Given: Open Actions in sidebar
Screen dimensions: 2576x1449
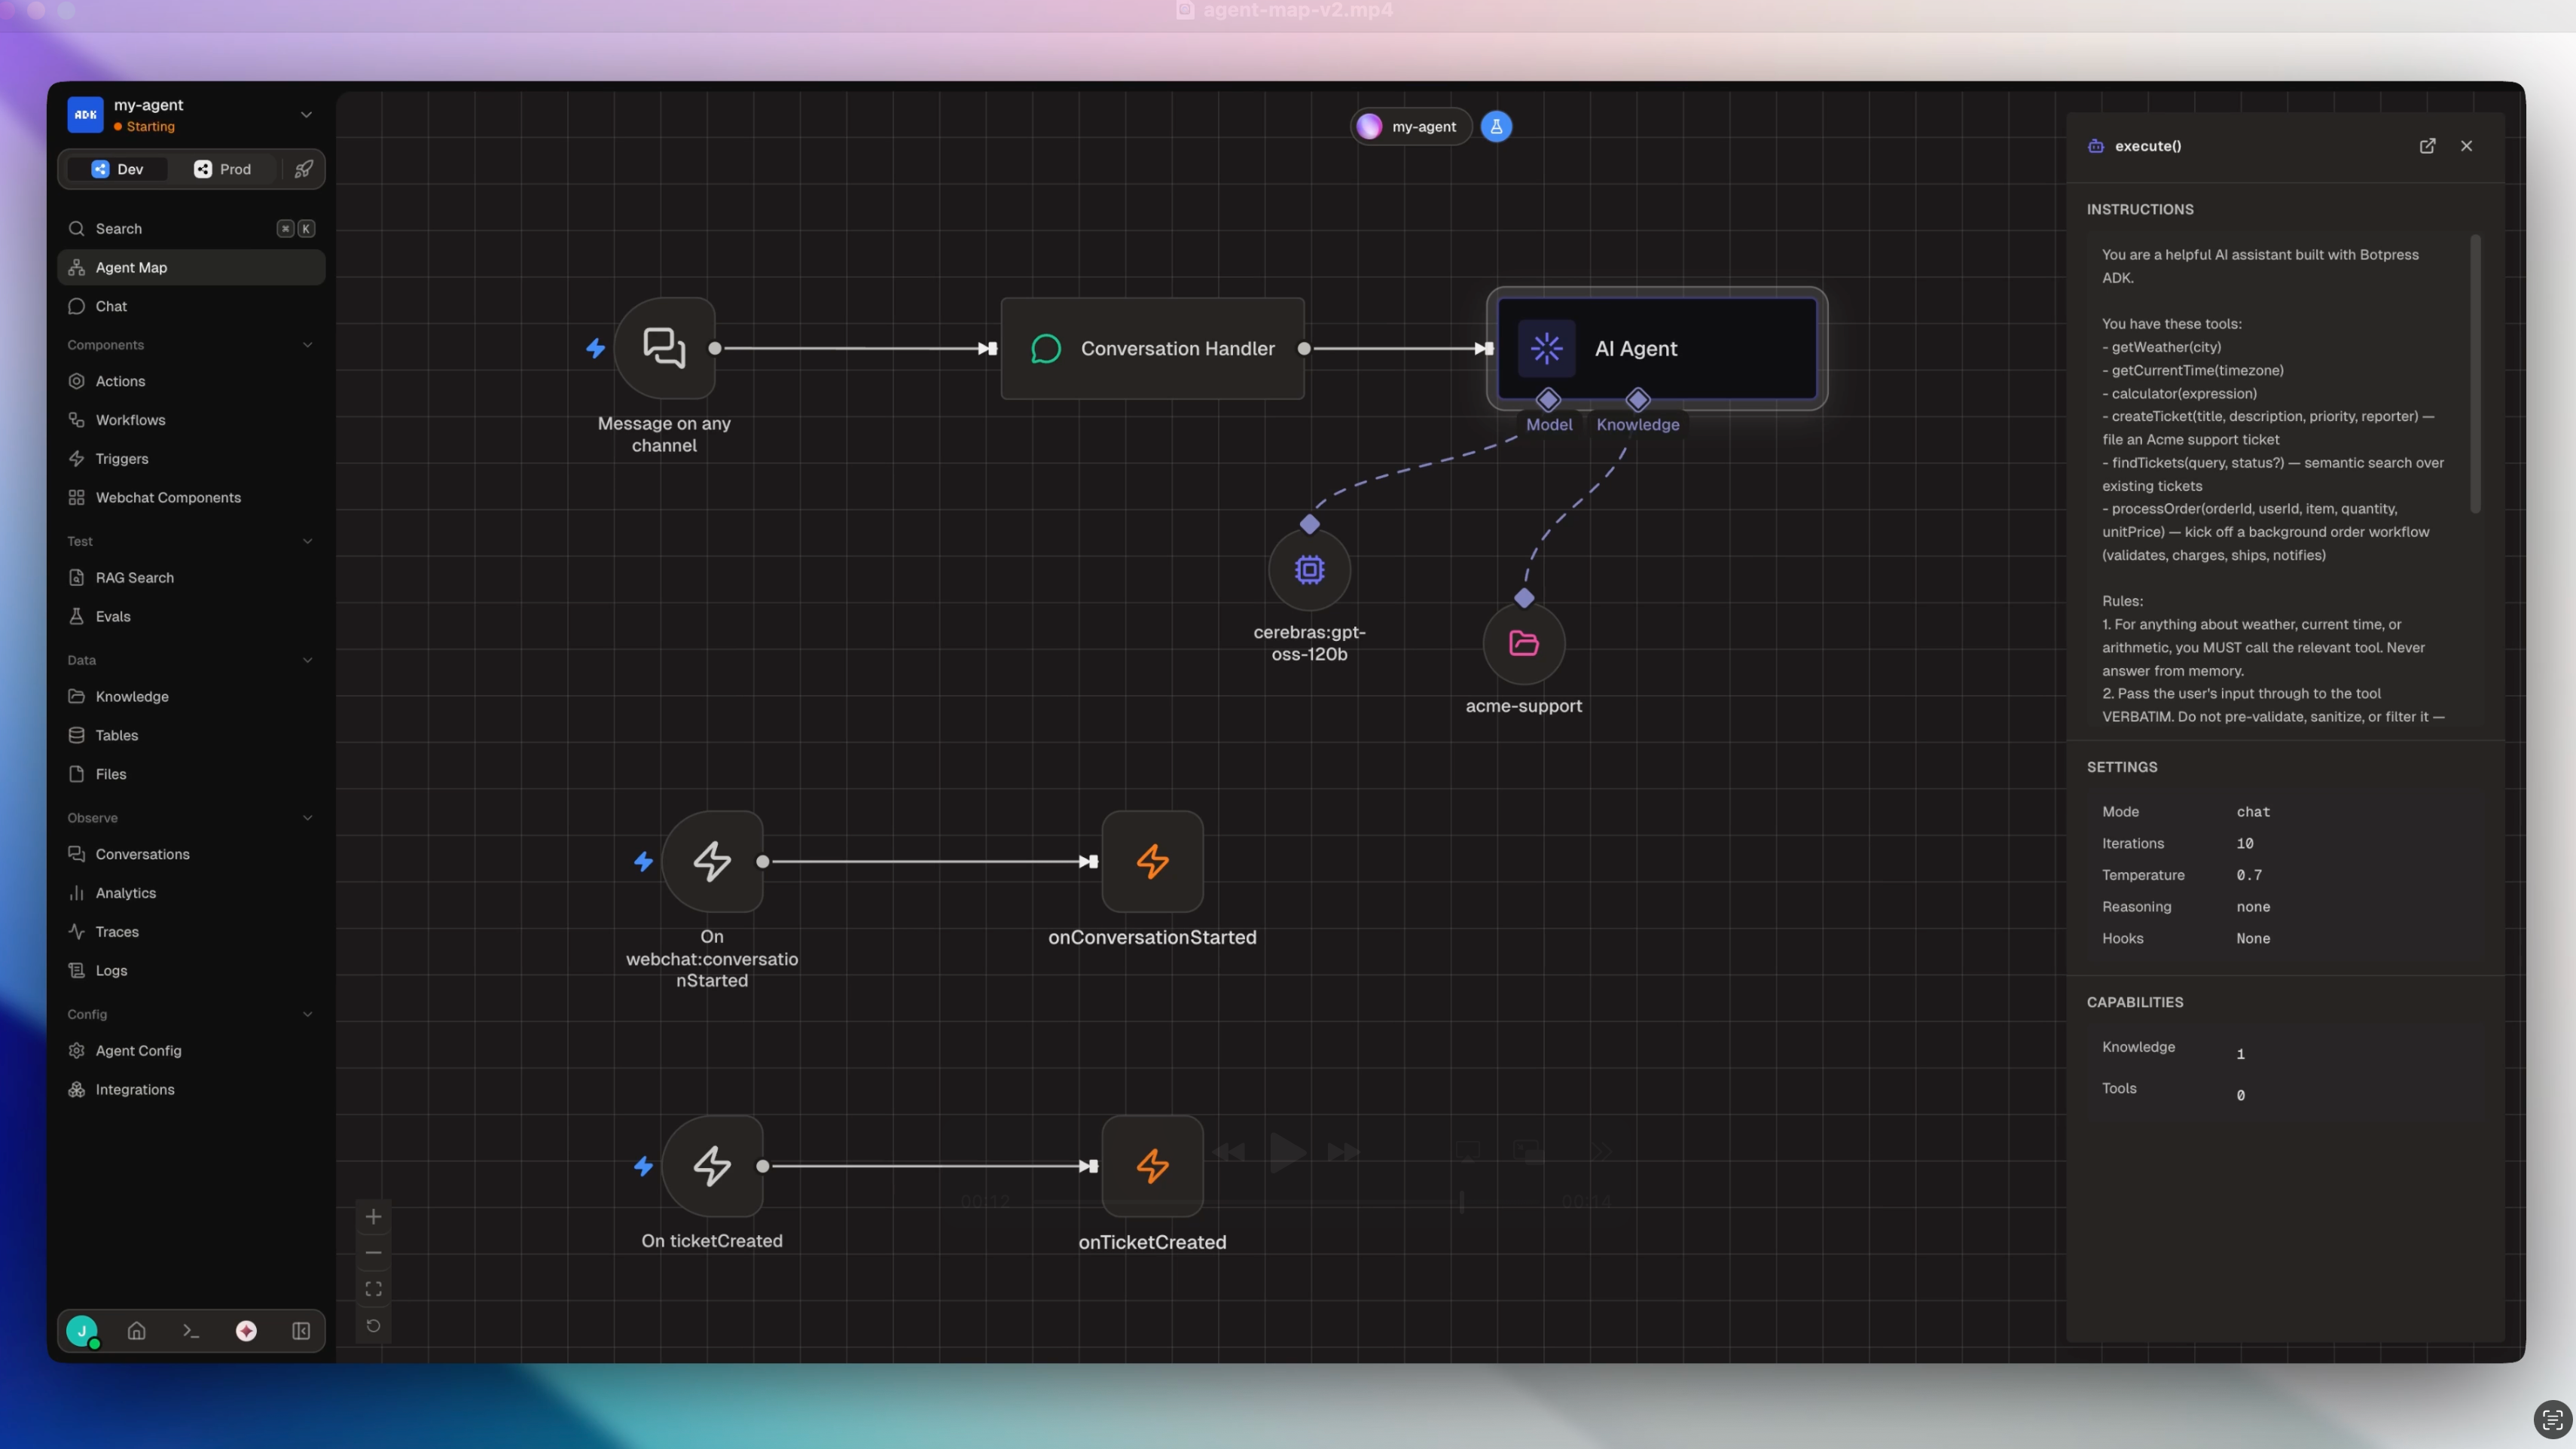Looking at the screenshot, I should 191,382.
